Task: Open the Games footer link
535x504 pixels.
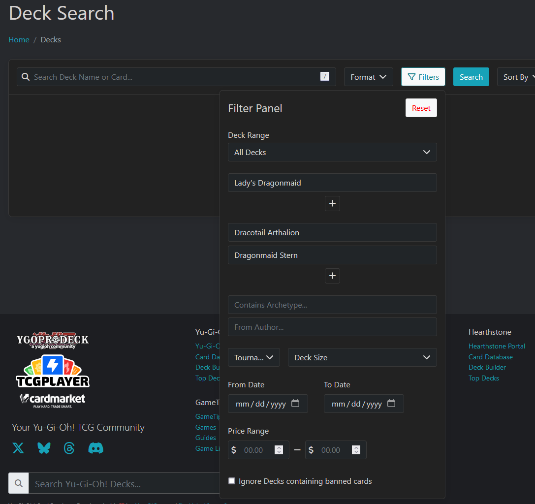Action: click(205, 427)
